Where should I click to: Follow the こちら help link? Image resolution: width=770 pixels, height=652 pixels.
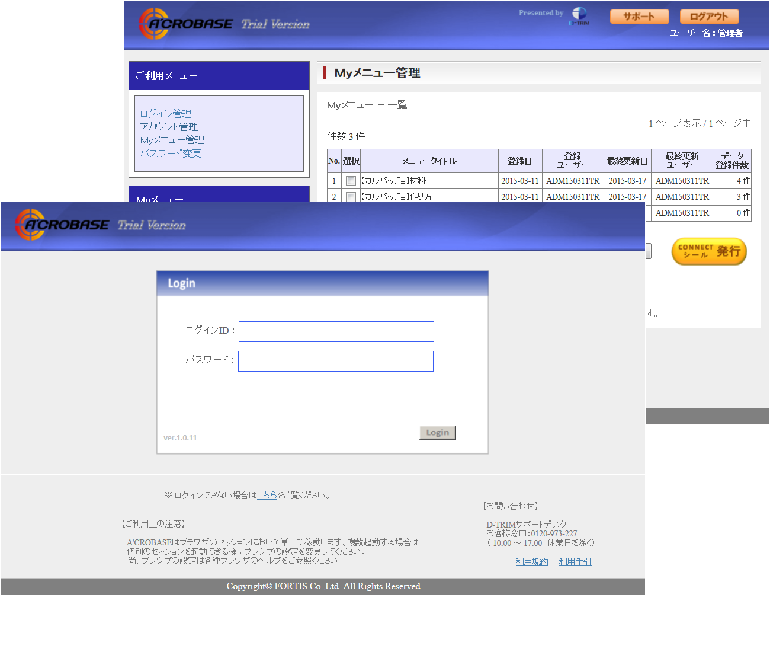click(267, 495)
